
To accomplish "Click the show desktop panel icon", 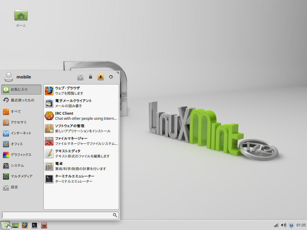I will coord(15,225).
